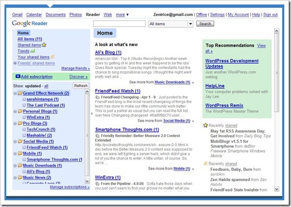The height and width of the screenshot is (207, 291).
Task: Click the feed icon beside The Last Podcast
Action: coord(24,105)
